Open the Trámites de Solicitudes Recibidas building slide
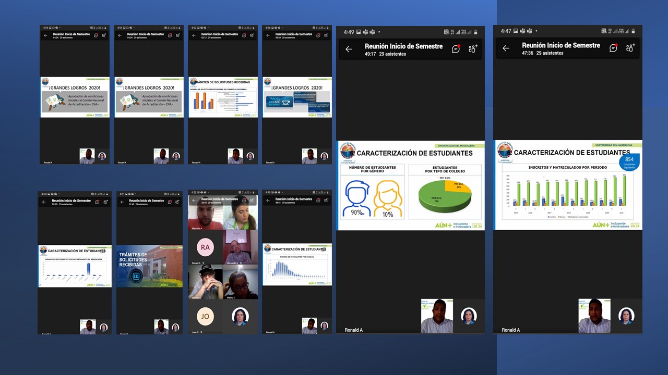The image size is (668, 375). (149, 266)
